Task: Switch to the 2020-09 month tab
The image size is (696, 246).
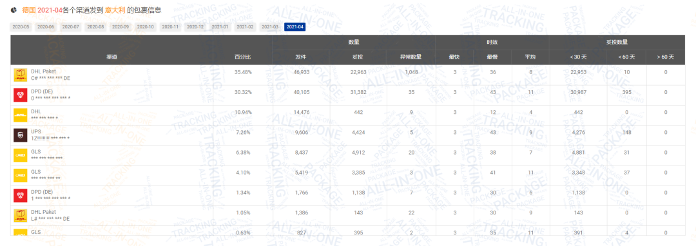Action: (121, 27)
